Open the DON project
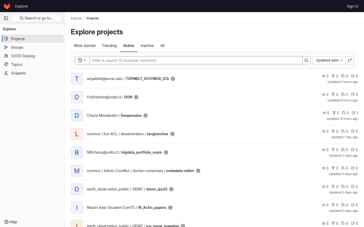 [128, 97]
